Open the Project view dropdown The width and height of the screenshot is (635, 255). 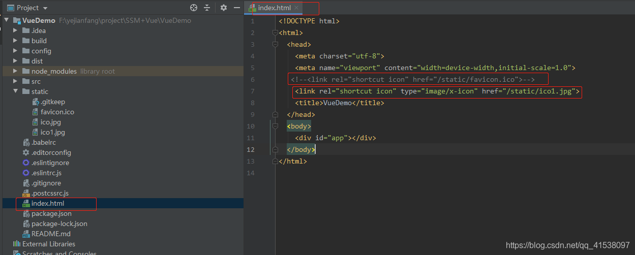(45, 8)
